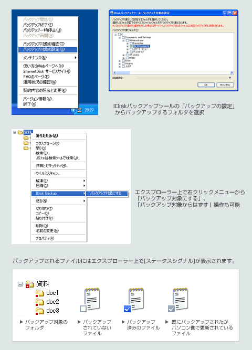Click the 資料 folder icon with red status marker

tap(29, 284)
